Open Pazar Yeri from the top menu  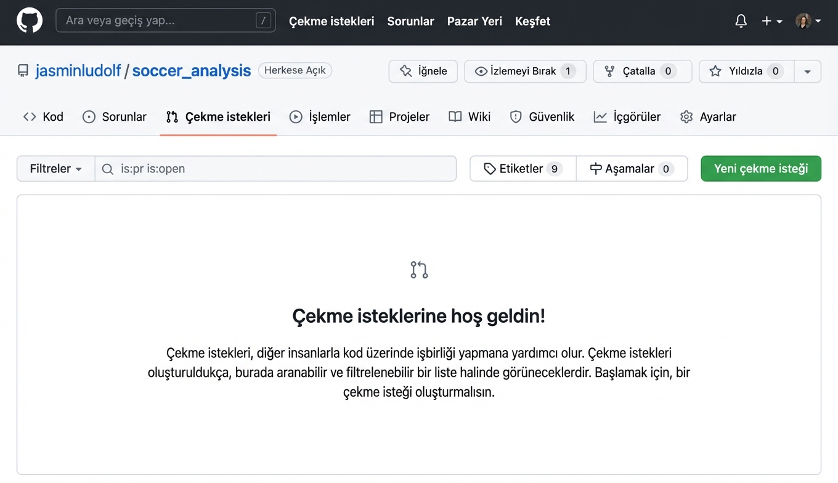pos(474,21)
